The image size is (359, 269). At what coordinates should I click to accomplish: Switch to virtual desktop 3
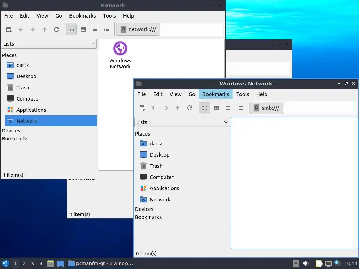pos(33,264)
